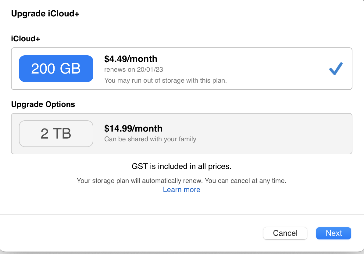Click the Next button
This screenshot has width=364, height=254.
coord(334,233)
